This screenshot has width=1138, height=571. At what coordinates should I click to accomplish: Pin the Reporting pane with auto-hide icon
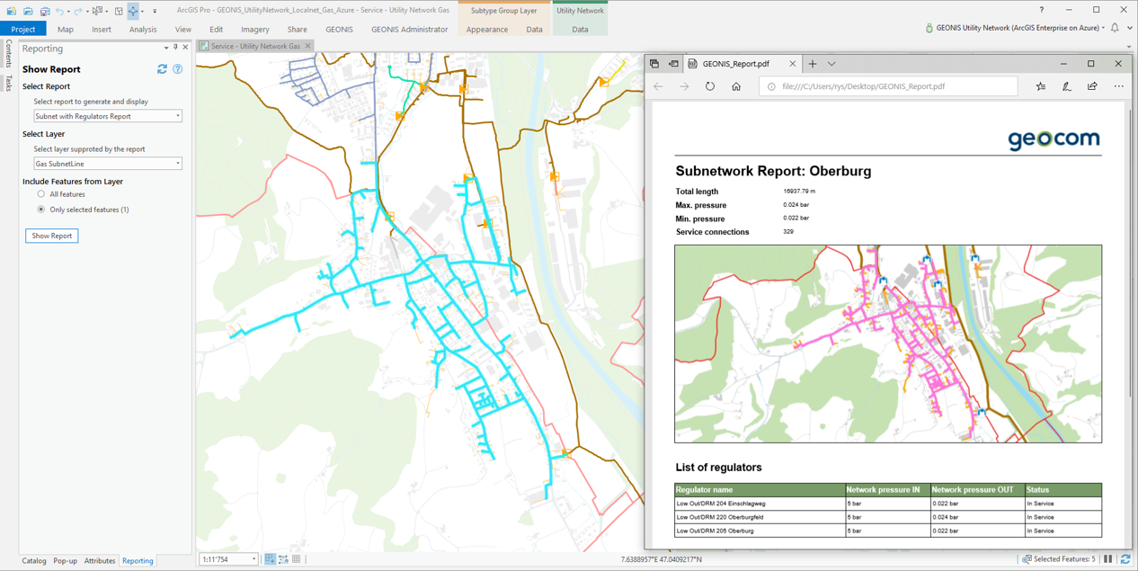pos(175,48)
